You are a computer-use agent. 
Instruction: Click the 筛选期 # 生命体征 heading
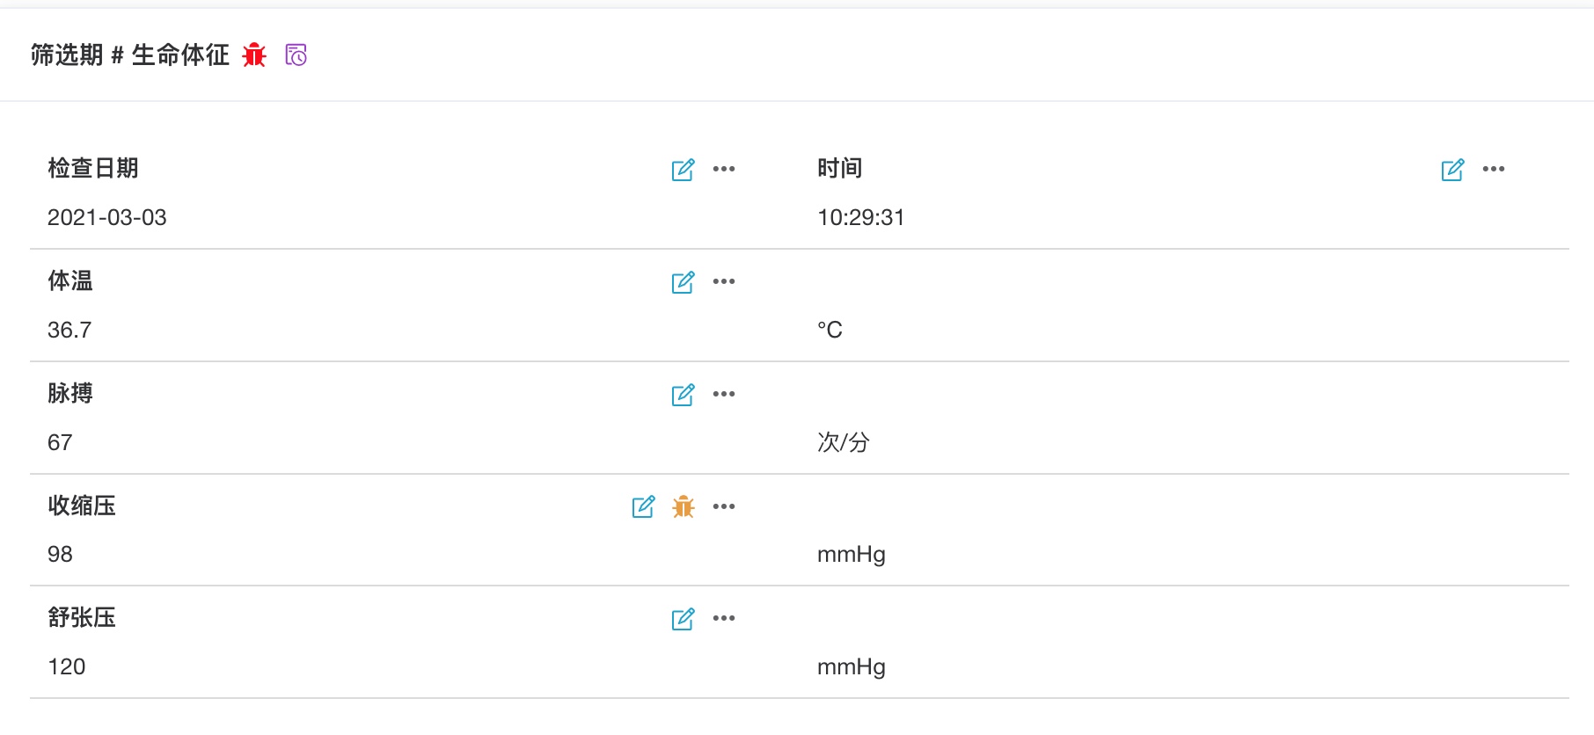[x=129, y=55]
